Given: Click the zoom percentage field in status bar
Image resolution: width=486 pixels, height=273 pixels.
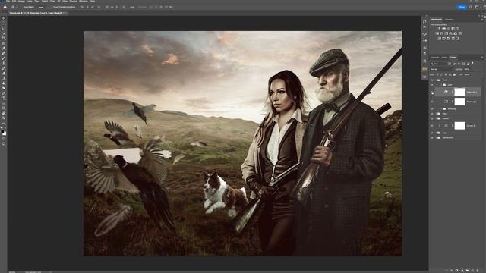Looking at the screenshot, I should point(12,271).
